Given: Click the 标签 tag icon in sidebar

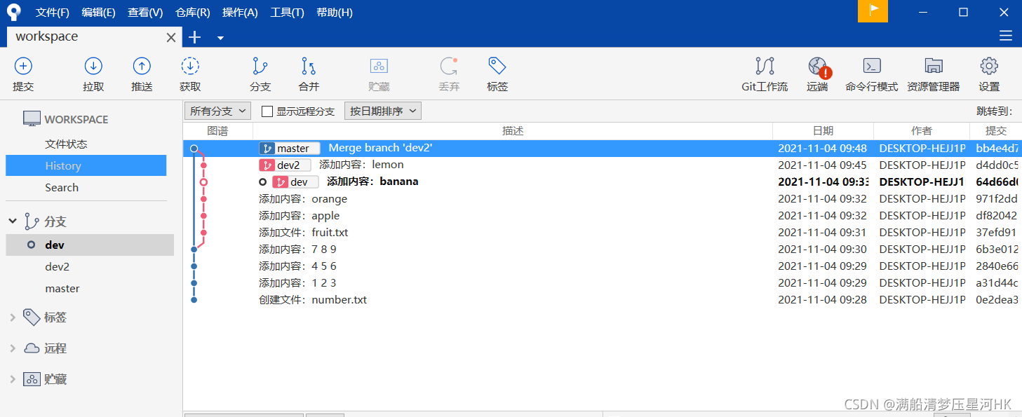Looking at the screenshot, I should pyautogui.click(x=32, y=317).
